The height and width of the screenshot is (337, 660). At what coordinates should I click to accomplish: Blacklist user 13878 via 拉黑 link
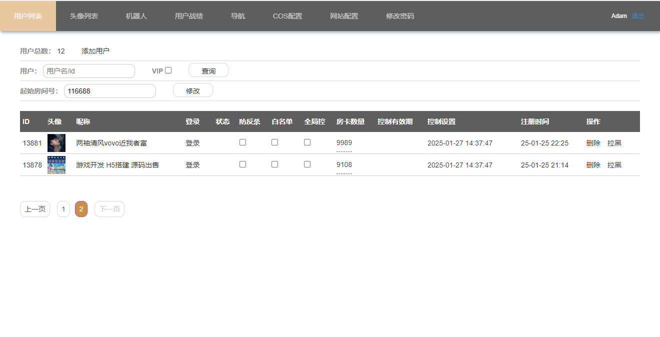tap(614, 164)
